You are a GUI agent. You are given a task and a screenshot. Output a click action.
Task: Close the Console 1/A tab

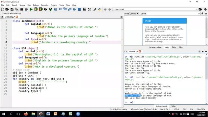tap(140, 51)
